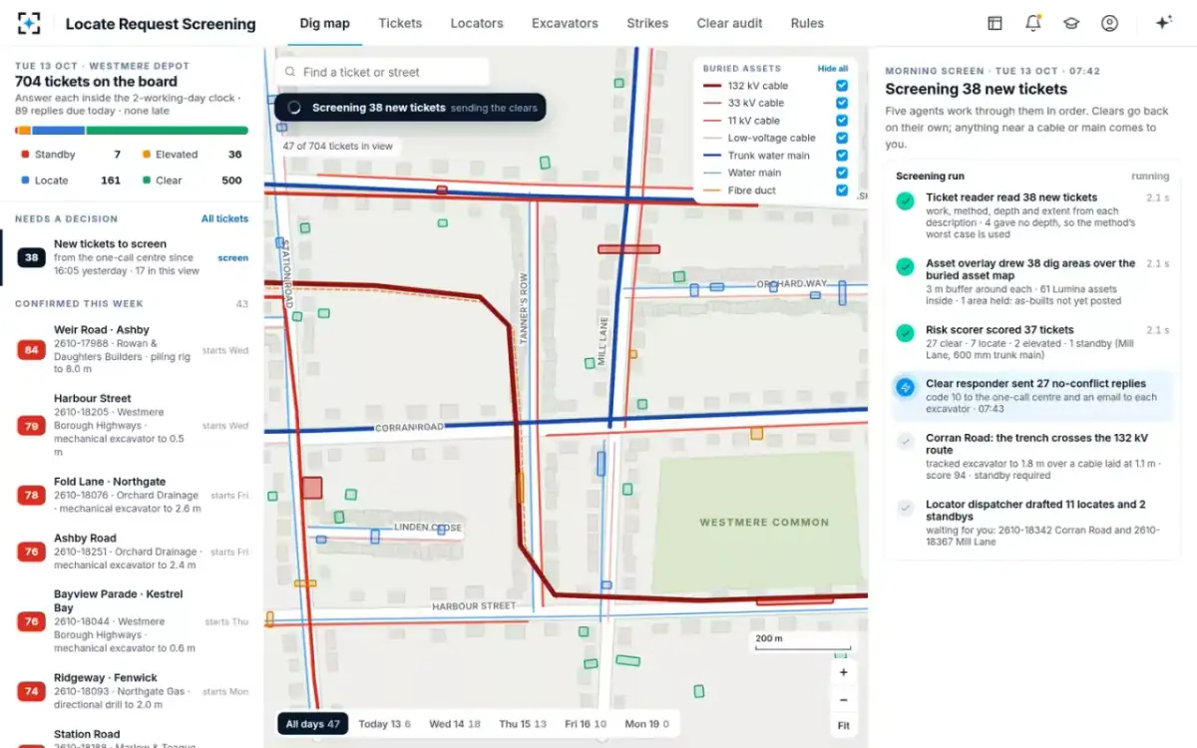This screenshot has height=748, width=1197.
Task: Click the red dig area on Mill Lane
Action: [x=628, y=249]
